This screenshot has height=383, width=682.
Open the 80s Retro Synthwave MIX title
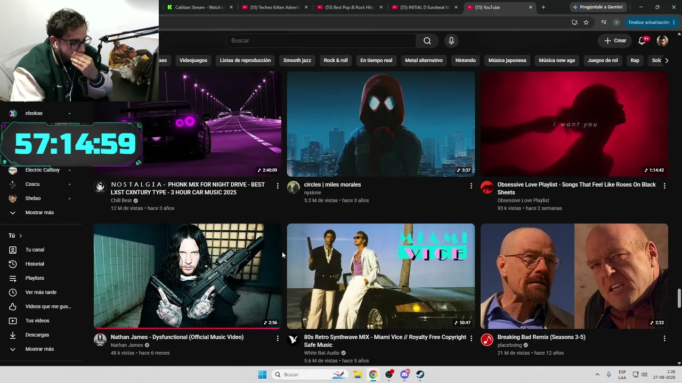pyautogui.click(x=385, y=341)
